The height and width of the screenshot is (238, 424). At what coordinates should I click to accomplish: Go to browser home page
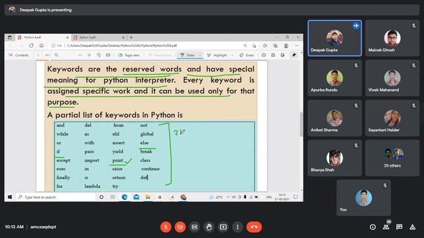(41, 46)
